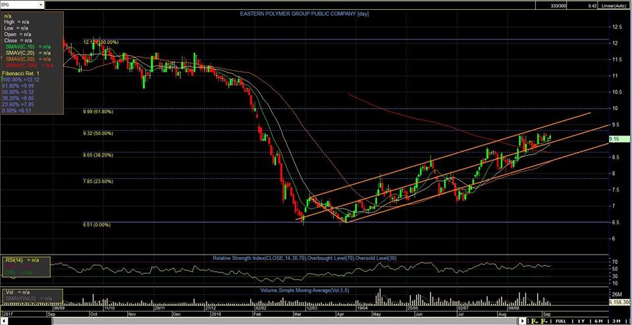
Task: Click the 0.00% =6.51 legend line
Action: [x=17, y=110]
